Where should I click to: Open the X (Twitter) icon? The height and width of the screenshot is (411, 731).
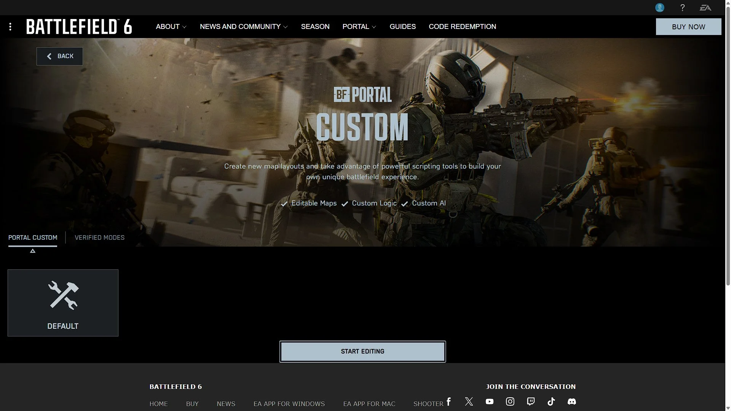469,401
